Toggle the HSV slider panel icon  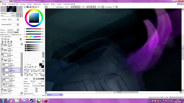coord(30,7)
